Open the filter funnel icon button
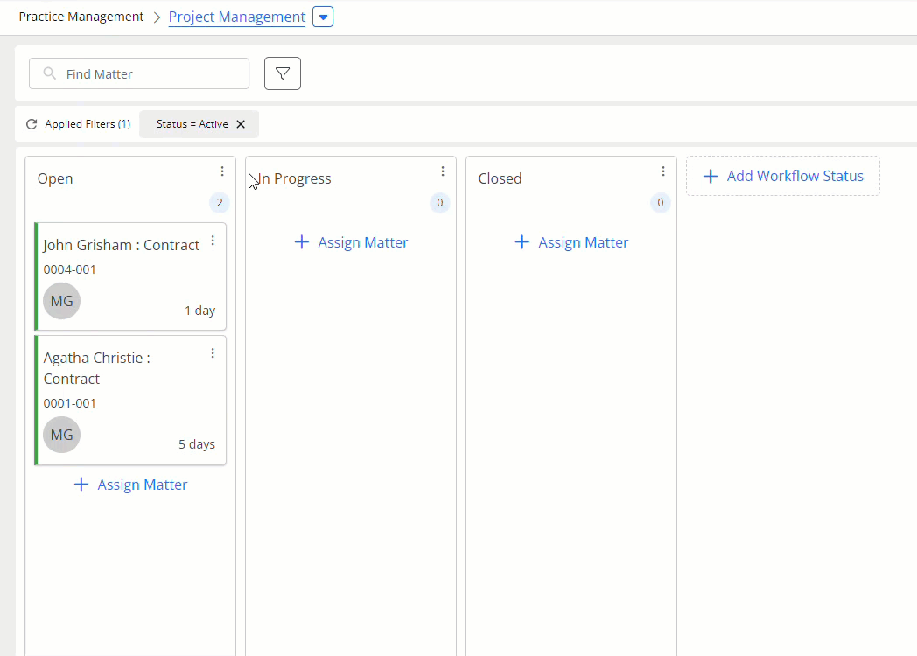 (x=283, y=73)
